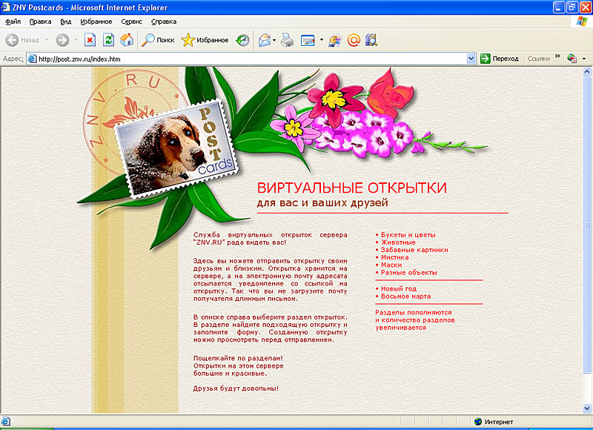Click the Mail envelope toolbar icon
The width and height of the screenshot is (593, 430).
pyautogui.click(x=264, y=40)
